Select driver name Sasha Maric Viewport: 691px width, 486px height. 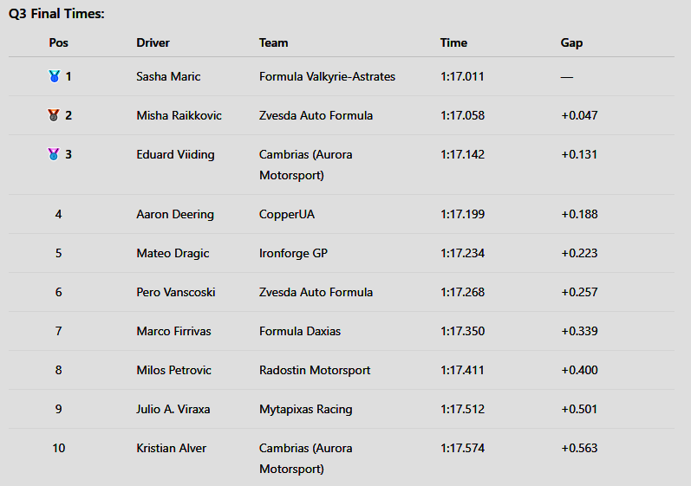pyautogui.click(x=168, y=76)
